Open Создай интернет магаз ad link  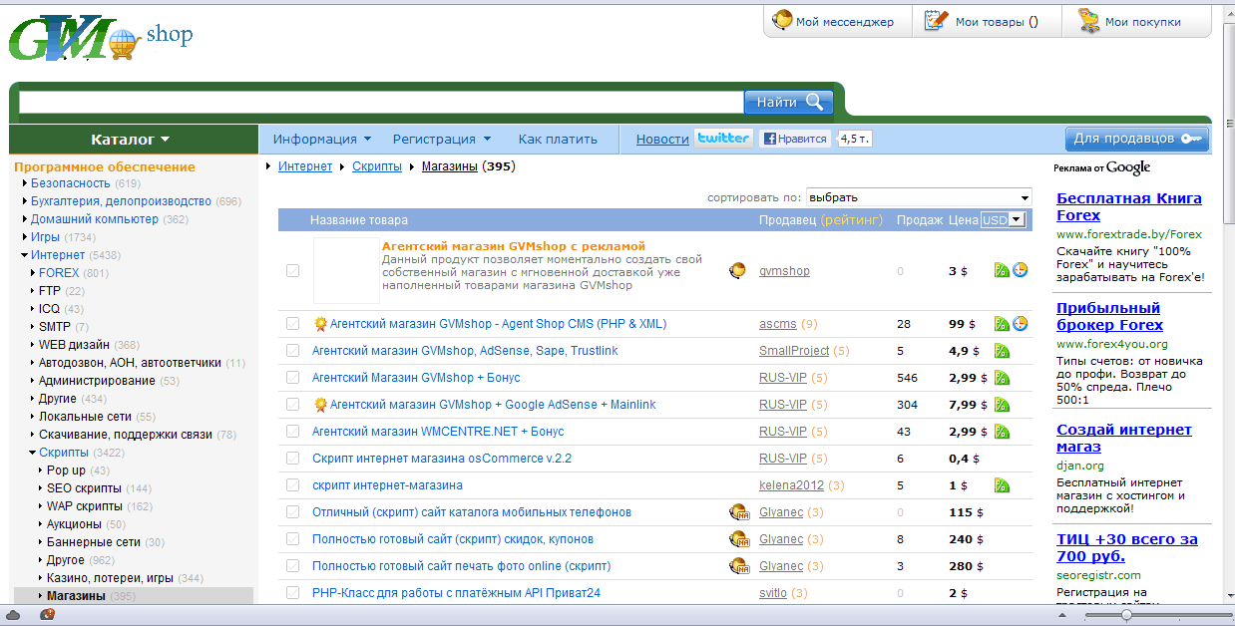pos(1124,438)
